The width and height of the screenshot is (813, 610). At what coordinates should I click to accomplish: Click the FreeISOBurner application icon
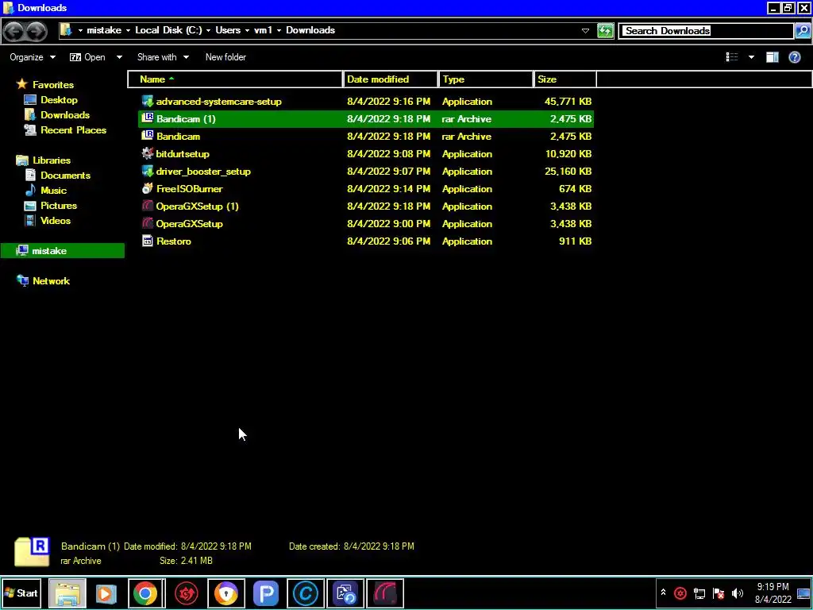tap(148, 188)
